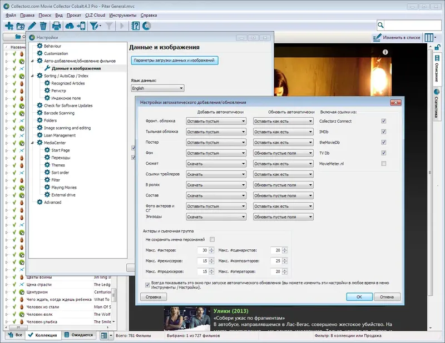Enable MovieMeter.nl links checkbox
The image size is (445, 343).
point(384,163)
